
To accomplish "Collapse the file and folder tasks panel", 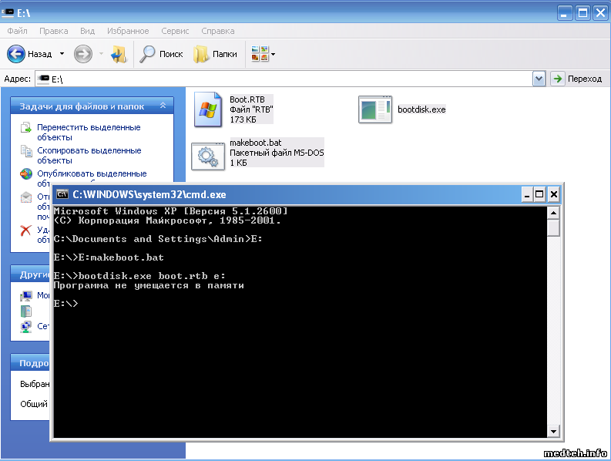I will 163,106.
